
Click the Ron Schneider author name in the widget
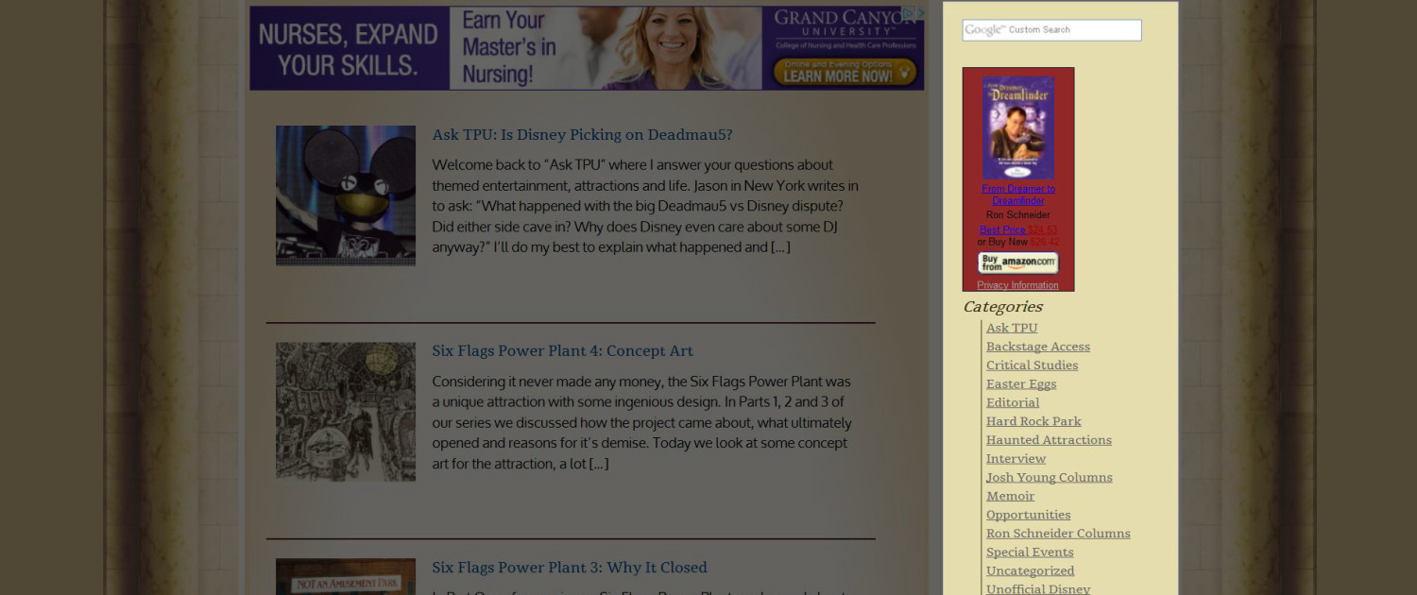point(1018,215)
